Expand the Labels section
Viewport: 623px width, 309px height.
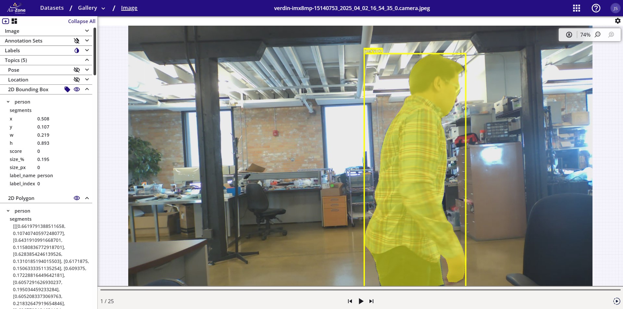pyautogui.click(x=87, y=50)
